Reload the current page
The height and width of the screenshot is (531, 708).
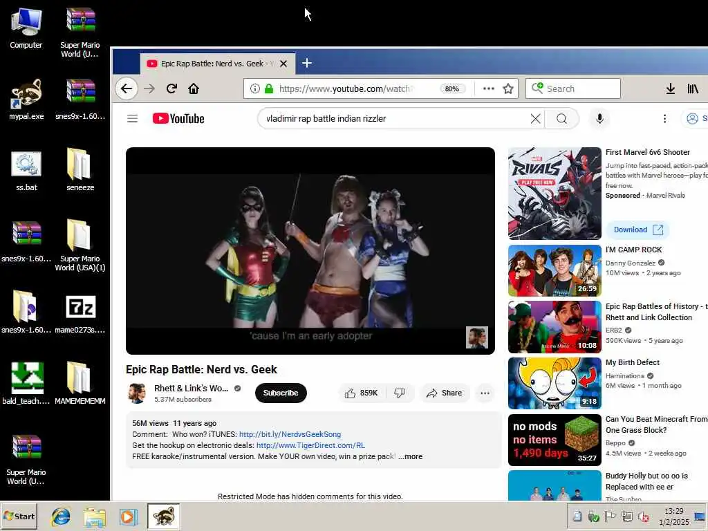click(x=171, y=88)
